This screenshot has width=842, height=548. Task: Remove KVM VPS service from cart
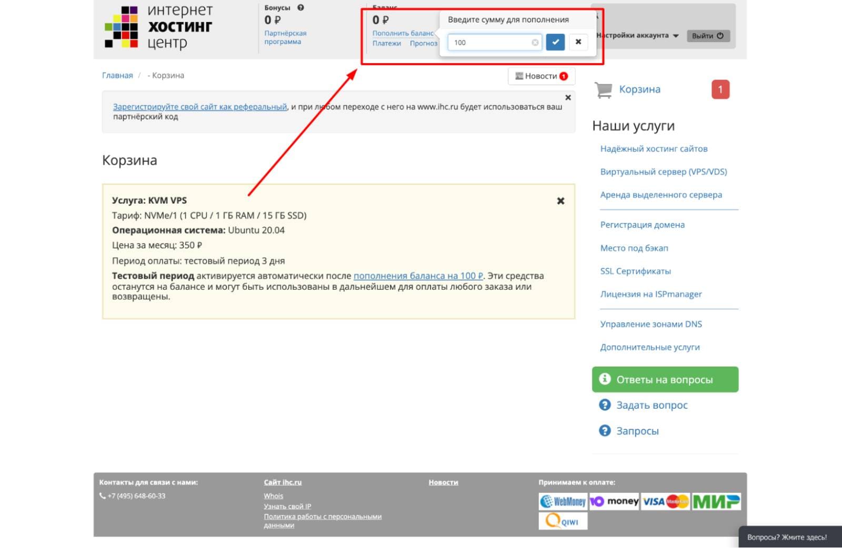tap(561, 201)
